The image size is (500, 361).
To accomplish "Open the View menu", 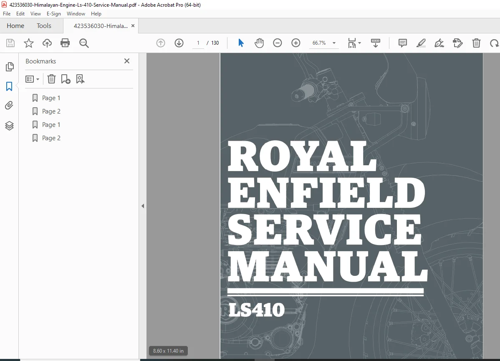I will pyautogui.click(x=35, y=14).
